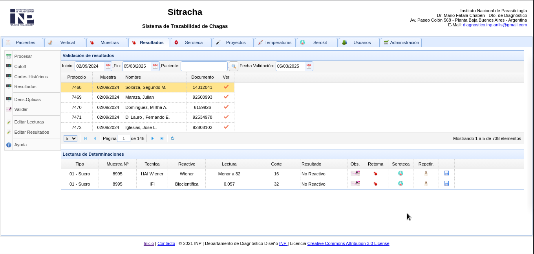Click Retoma icon for the IFI row

tap(375, 184)
